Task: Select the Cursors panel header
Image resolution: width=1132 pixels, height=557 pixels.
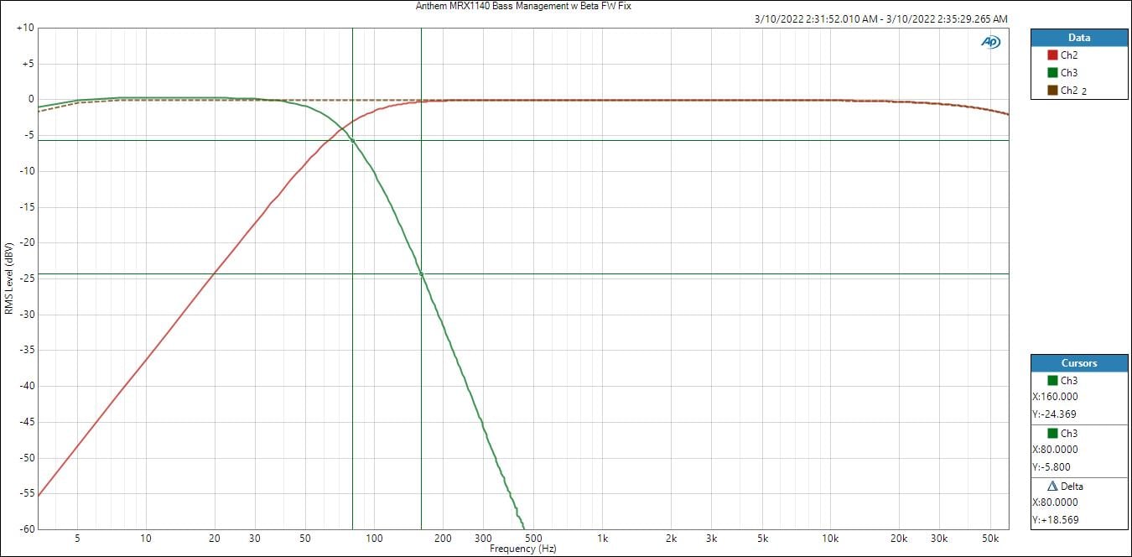Action: [x=1078, y=363]
